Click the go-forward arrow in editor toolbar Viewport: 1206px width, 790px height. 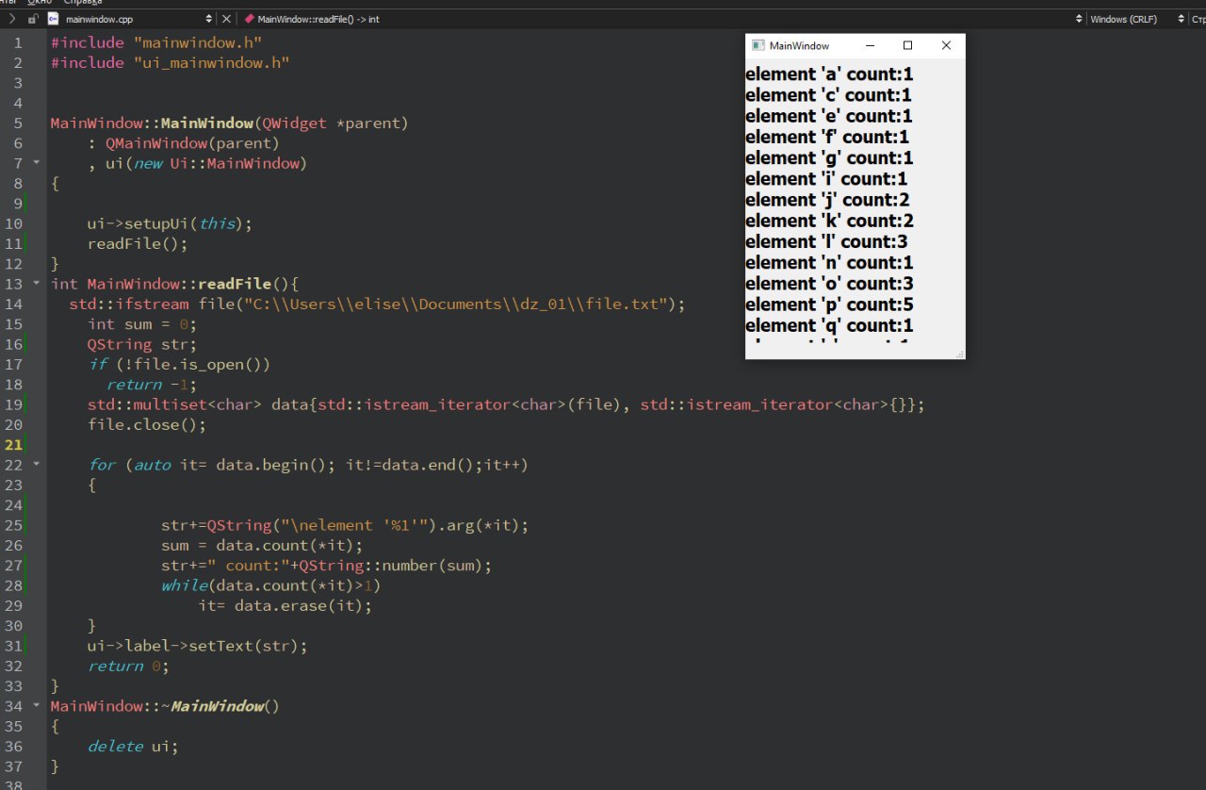click(x=12, y=19)
